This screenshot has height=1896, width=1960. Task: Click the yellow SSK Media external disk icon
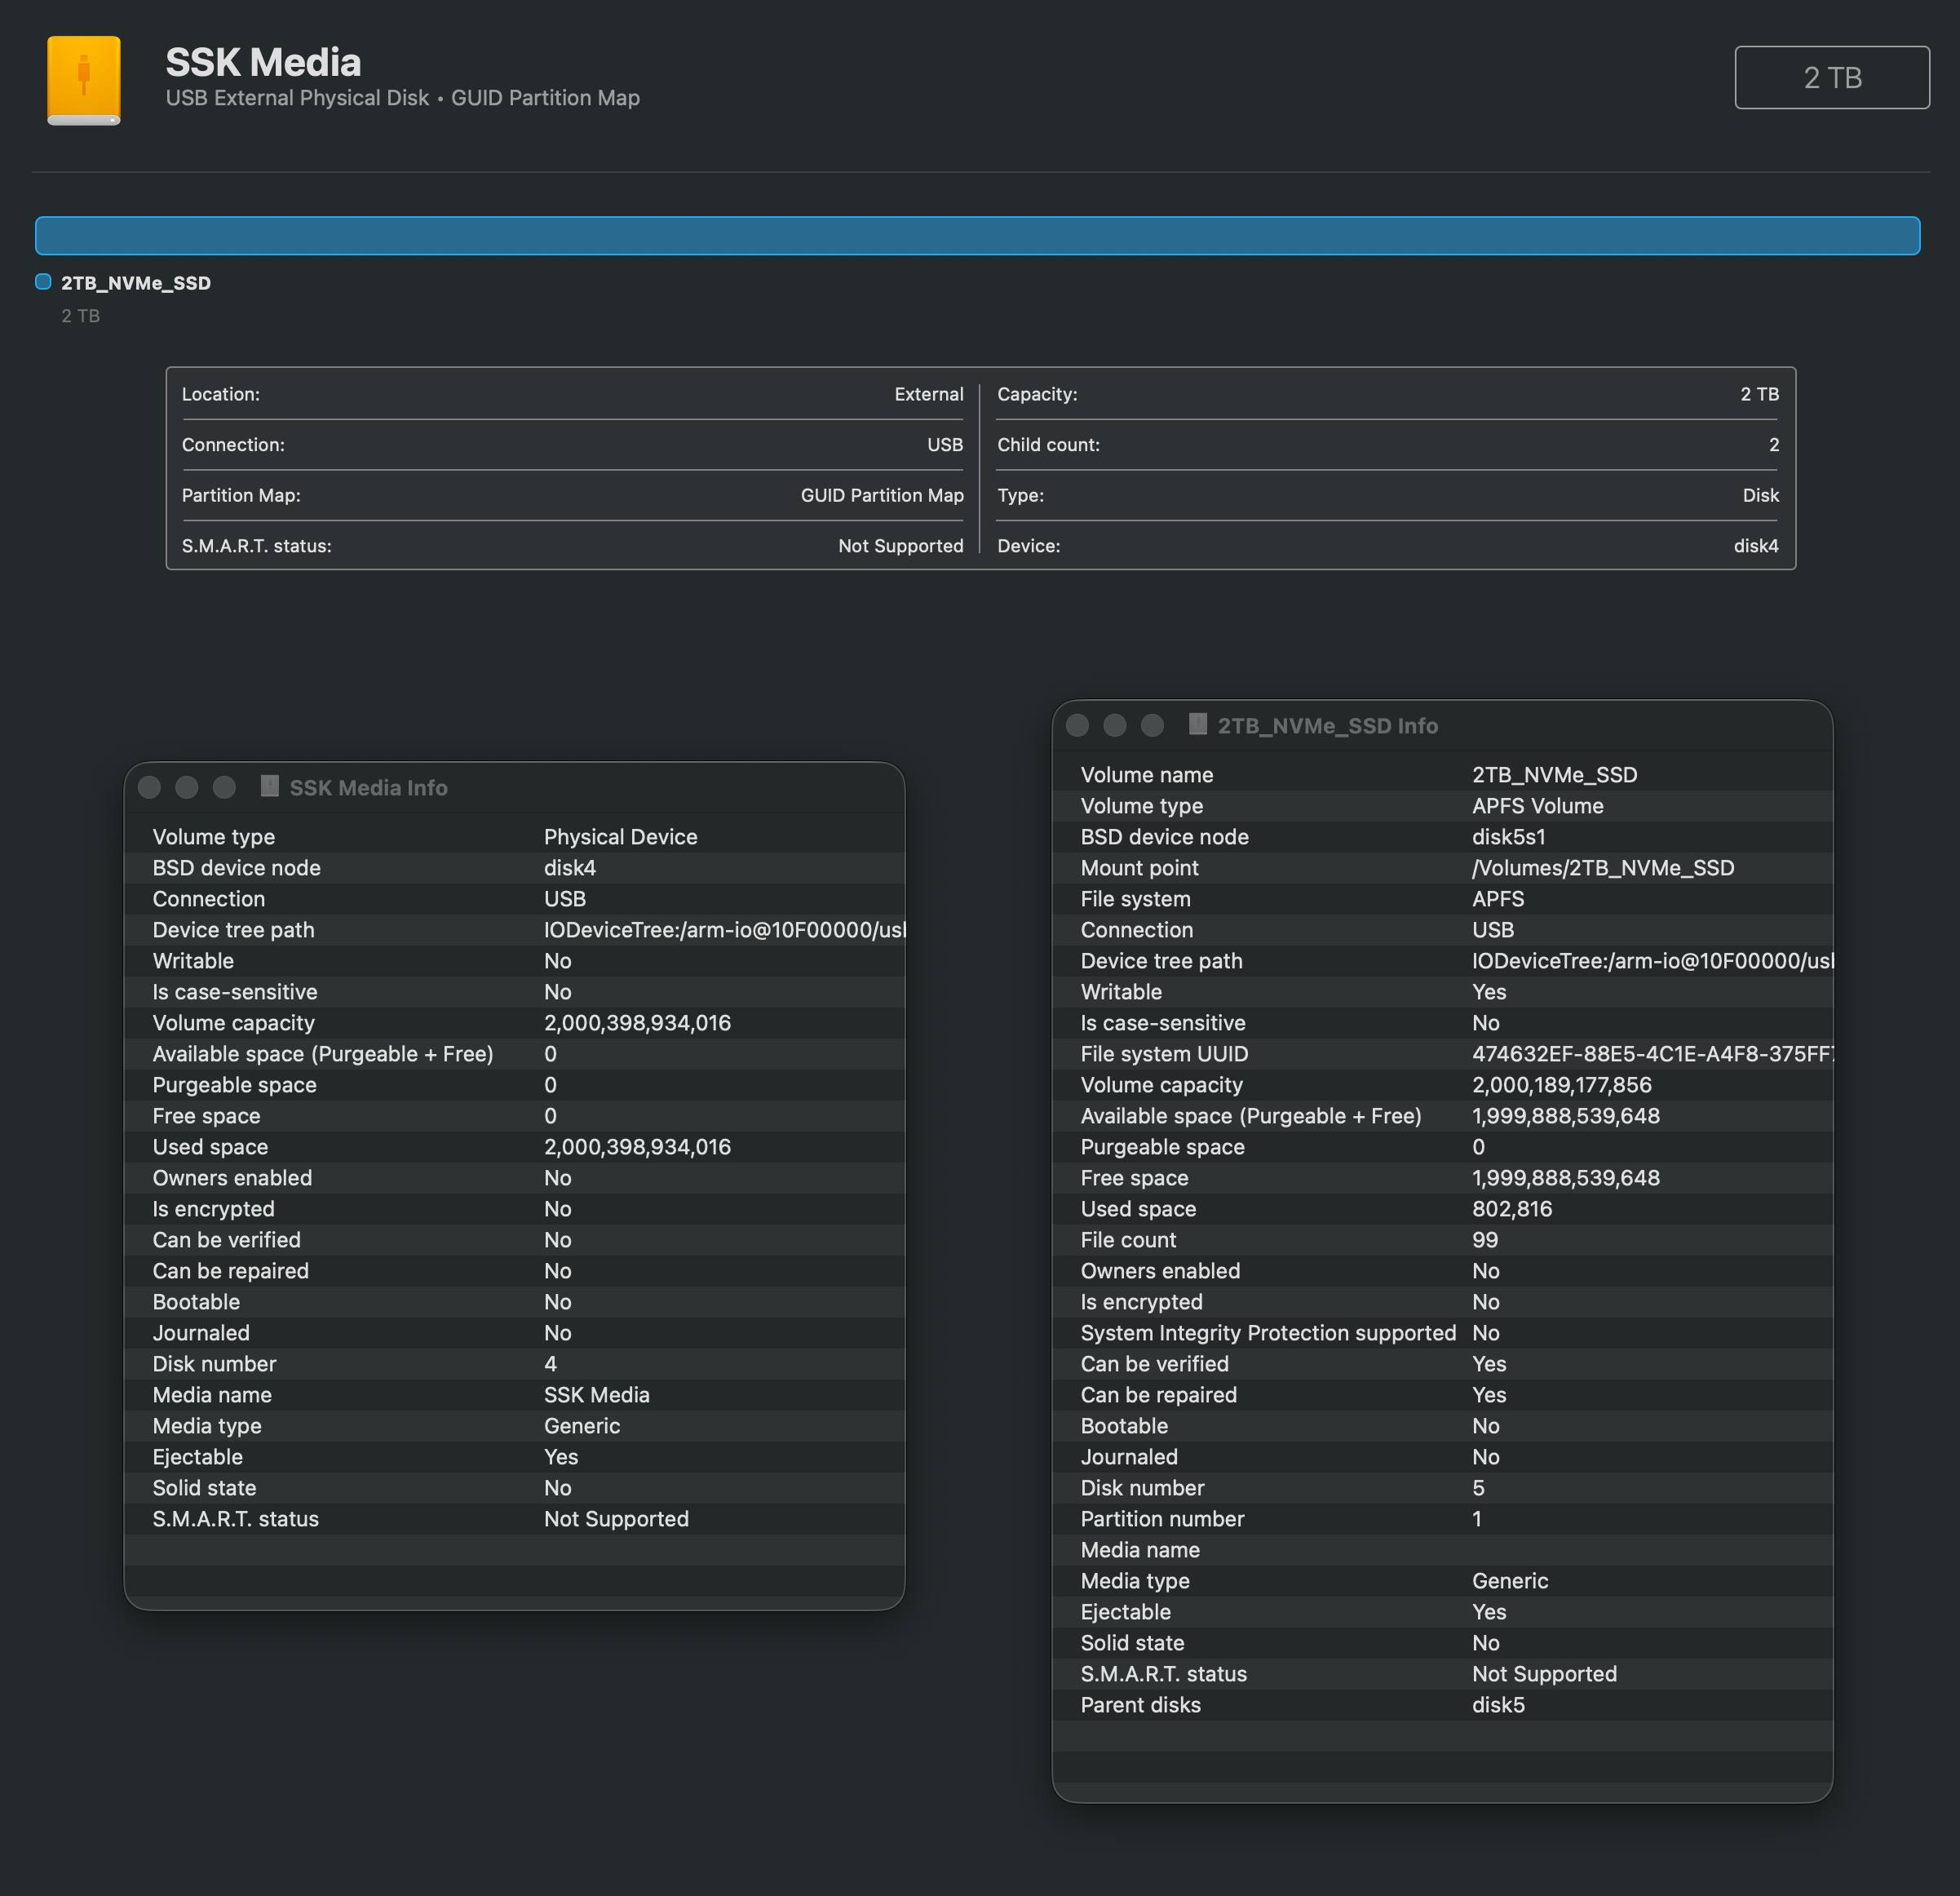[84, 81]
